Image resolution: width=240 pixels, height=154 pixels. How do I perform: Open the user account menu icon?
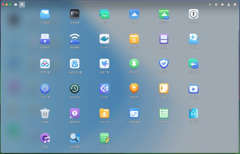coord(228,4)
